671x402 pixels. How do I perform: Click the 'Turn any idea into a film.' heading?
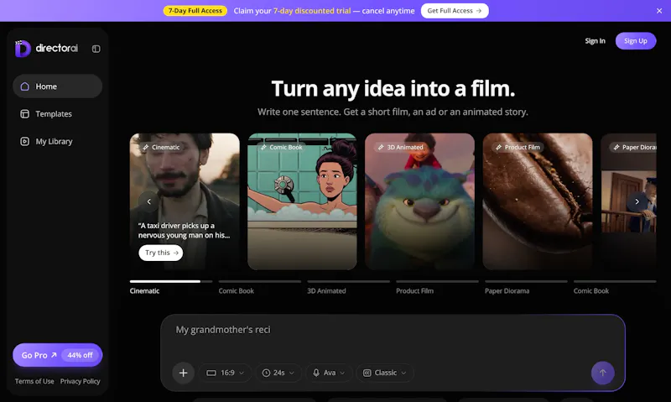click(393, 89)
